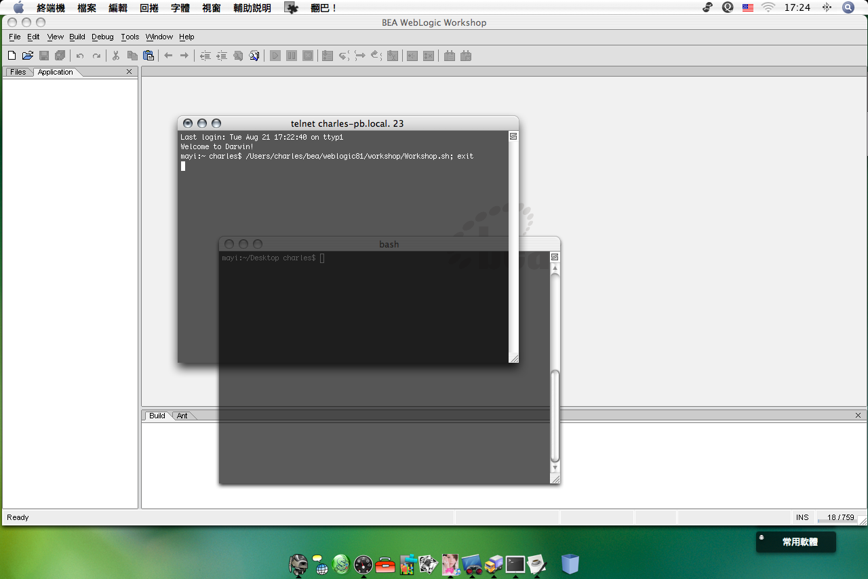Click the INS indicator in the status bar
This screenshot has width=868, height=579.
[x=802, y=517]
